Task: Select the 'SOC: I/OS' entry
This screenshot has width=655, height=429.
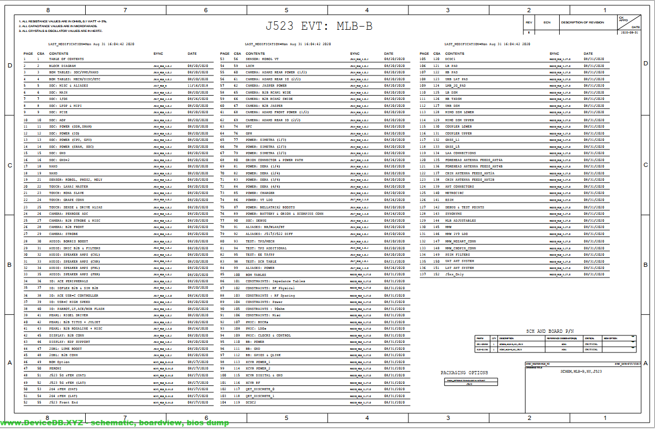Action: pos(58,99)
